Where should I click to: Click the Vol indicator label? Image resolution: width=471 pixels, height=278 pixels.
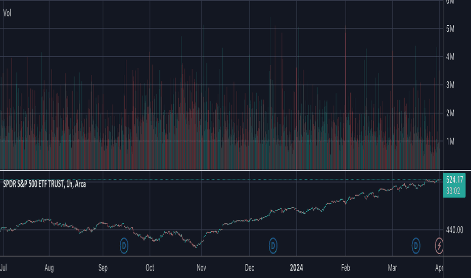[x=7, y=13]
